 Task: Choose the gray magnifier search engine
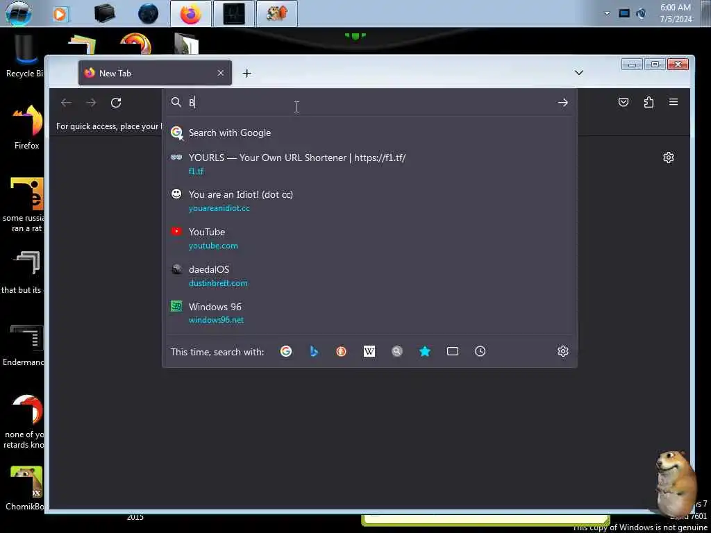click(x=396, y=351)
